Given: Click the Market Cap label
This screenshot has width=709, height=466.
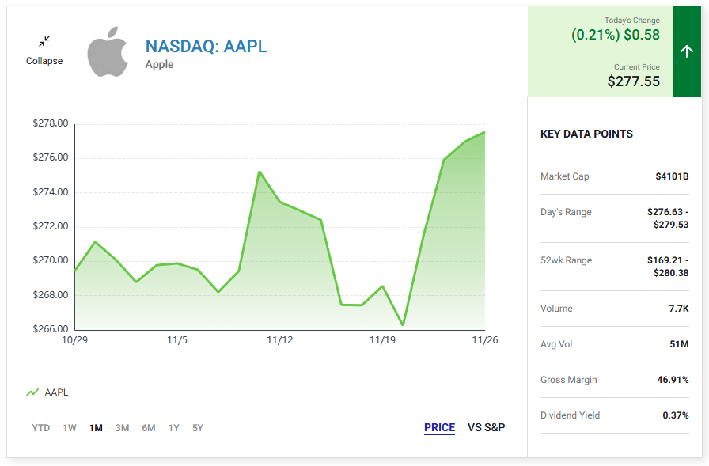Looking at the screenshot, I should pyautogui.click(x=565, y=176).
